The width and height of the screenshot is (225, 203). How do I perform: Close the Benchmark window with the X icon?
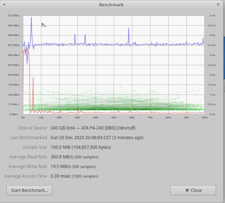click(x=218, y=5)
